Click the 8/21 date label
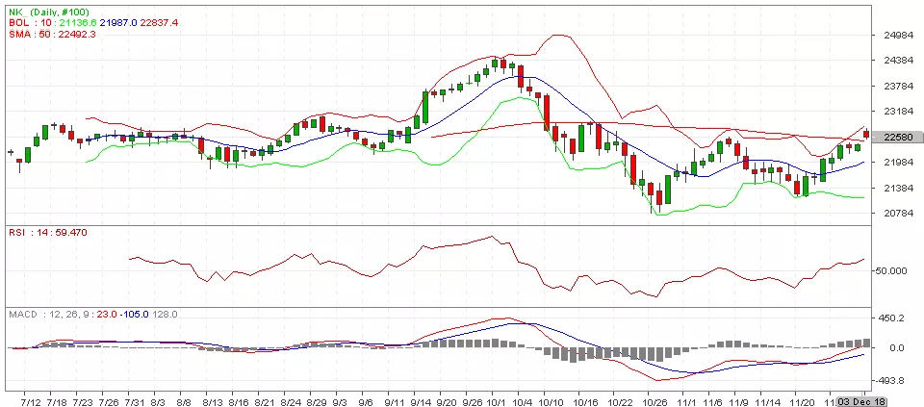 click(x=266, y=401)
